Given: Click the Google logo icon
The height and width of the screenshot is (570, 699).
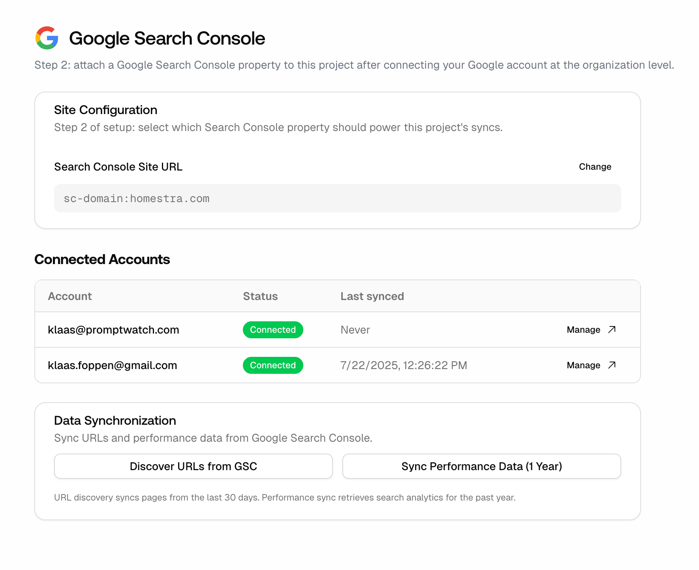Looking at the screenshot, I should pos(47,38).
